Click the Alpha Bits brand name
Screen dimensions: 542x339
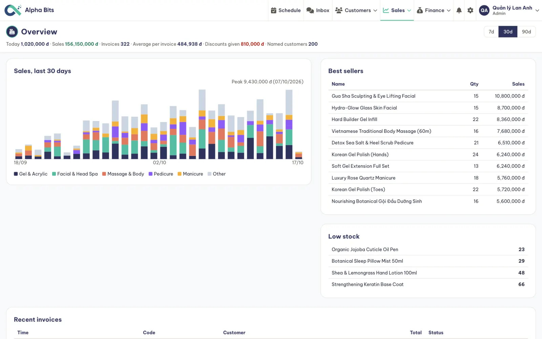click(39, 10)
